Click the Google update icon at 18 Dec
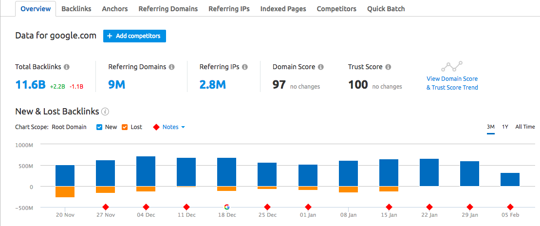Image resolution: width=540 pixels, height=226 pixels. pyautogui.click(x=226, y=207)
